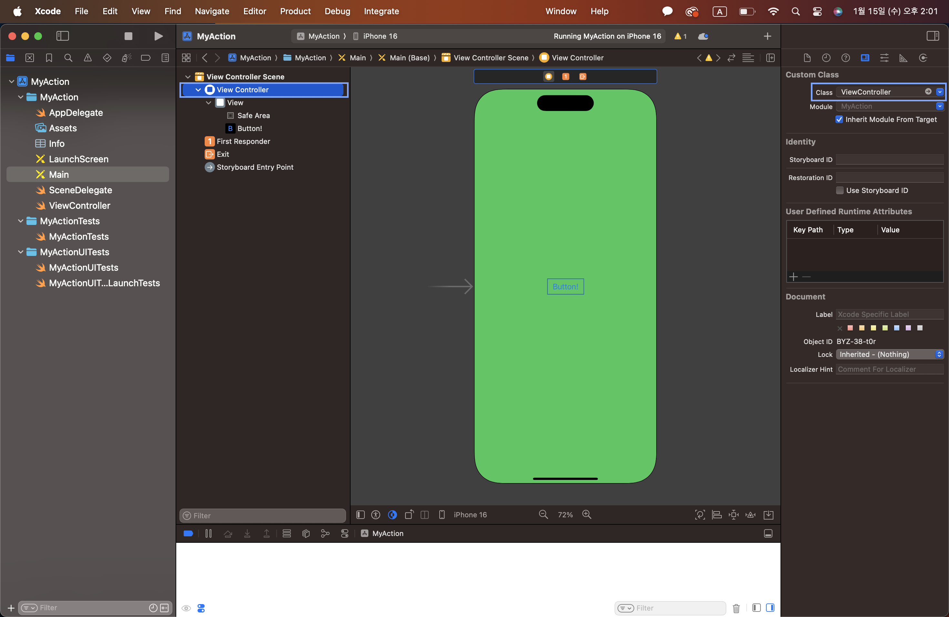Open the Bookmark navigator
Image resolution: width=949 pixels, height=617 pixels.
(49, 58)
